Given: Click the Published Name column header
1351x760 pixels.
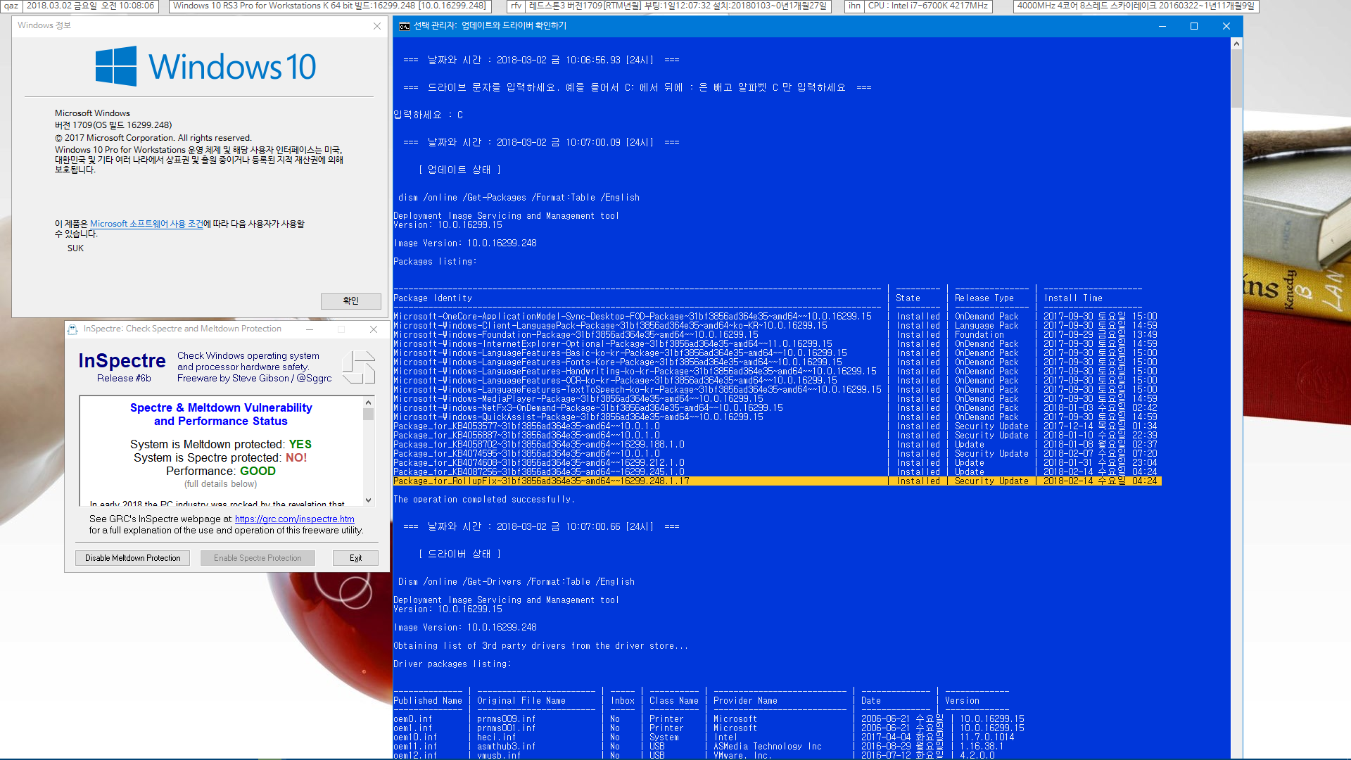Looking at the screenshot, I should 428,701.
